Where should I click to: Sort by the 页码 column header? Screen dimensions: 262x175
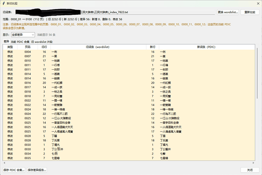[x=28, y=47]
